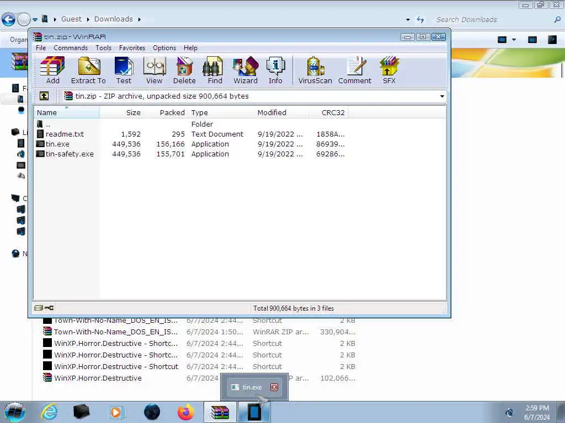The width and height of the screenshot is (565, 423).
Task: Open the Windows Start menu
Action: pyautogui.click(x=15, y=412)
